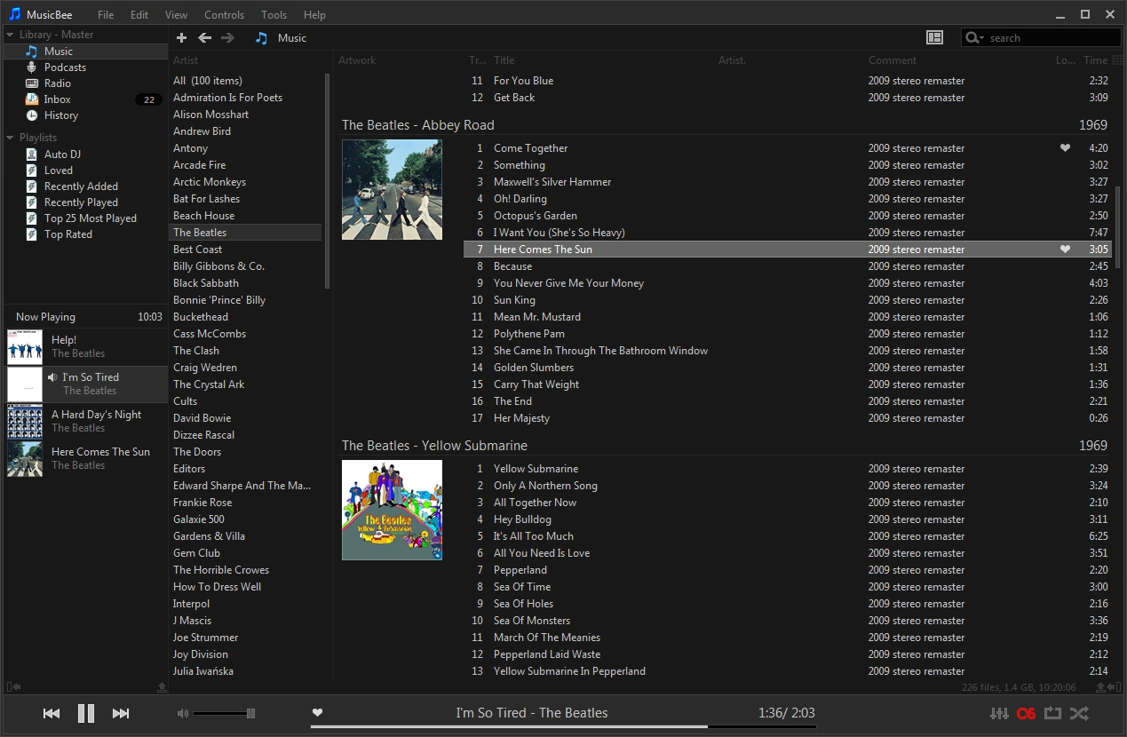Image resolution: width=1127 pixels, height=737 pixels.
Task: Toggle Last.fm scrobbling icon
Action: pyautogui.click(x=1026, y=713)
